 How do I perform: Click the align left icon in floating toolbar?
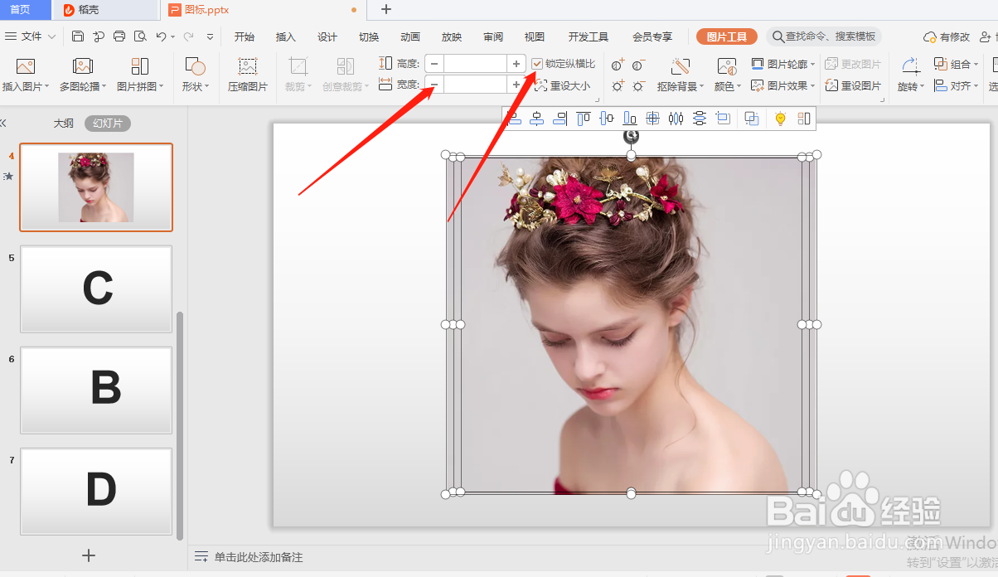pos(514,119)
